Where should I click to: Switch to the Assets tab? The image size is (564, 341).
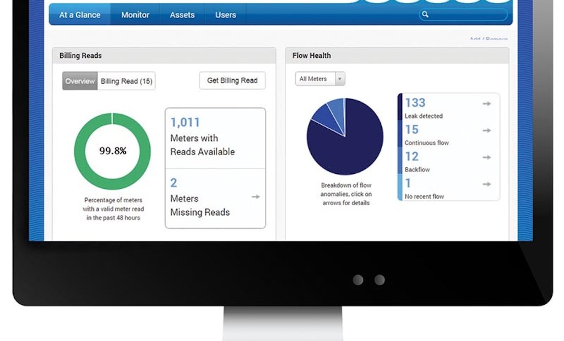(x=182, y=15)
